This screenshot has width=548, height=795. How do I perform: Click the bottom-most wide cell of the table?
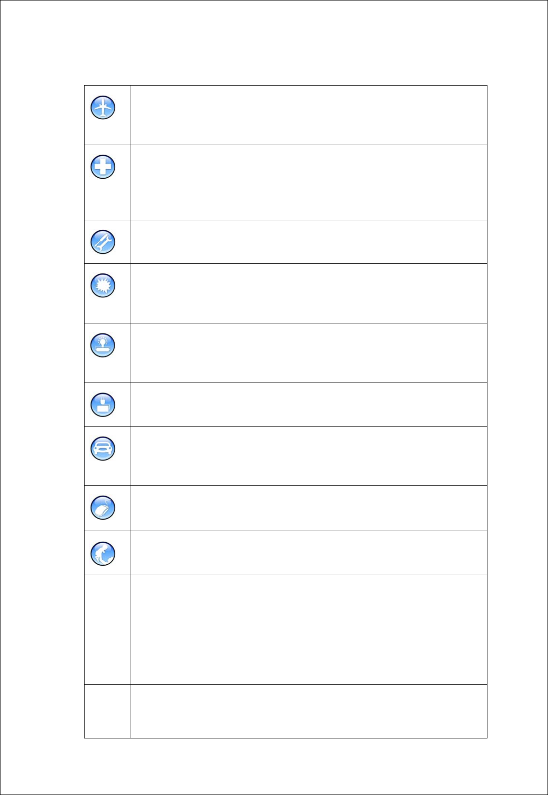(x=309, y=711)
